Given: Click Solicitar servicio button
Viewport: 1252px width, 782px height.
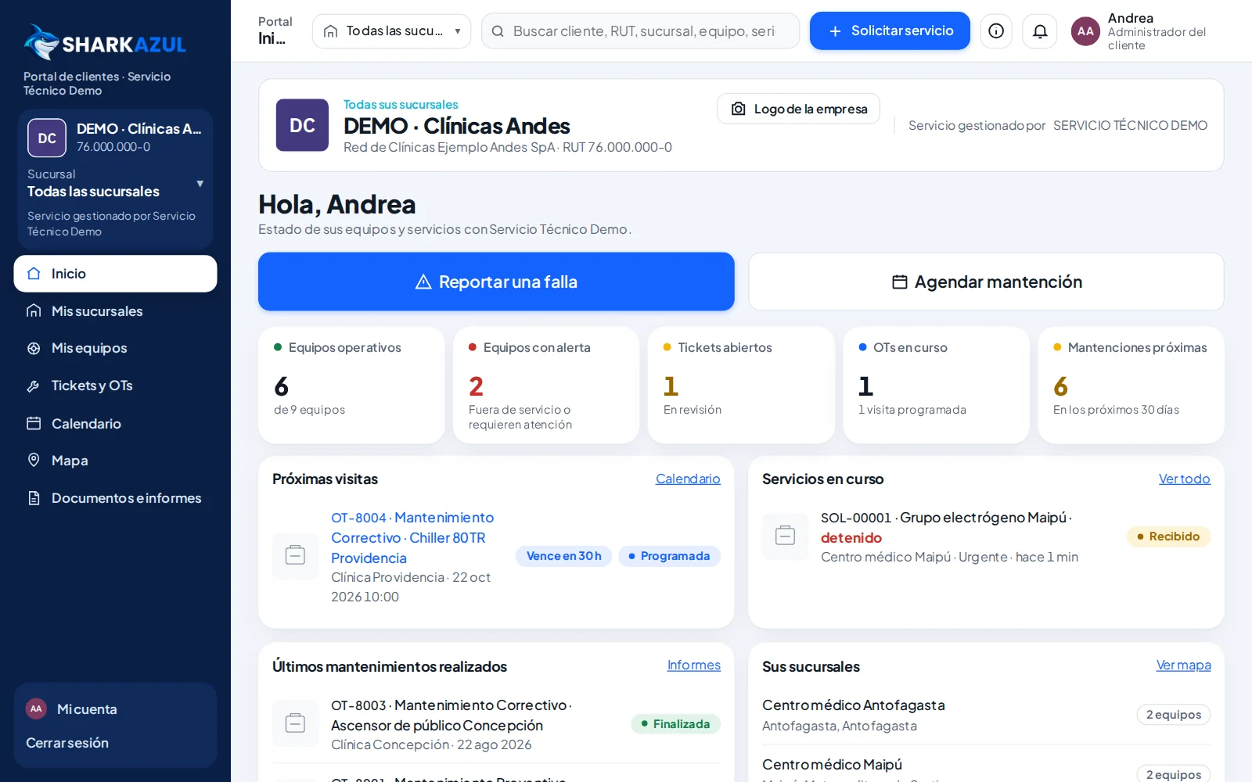Looking at the screenshot, I should [x=890, y=31].
